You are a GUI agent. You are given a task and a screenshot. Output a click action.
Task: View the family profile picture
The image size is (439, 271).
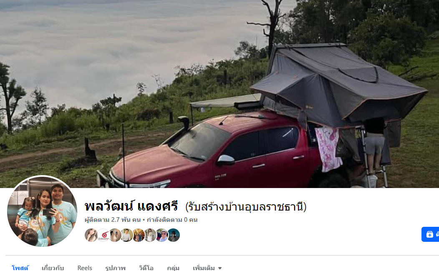42,211
